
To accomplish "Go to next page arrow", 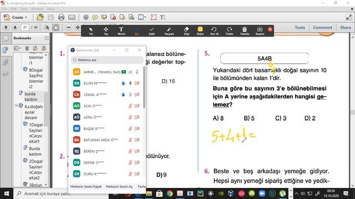I will 15,27.
